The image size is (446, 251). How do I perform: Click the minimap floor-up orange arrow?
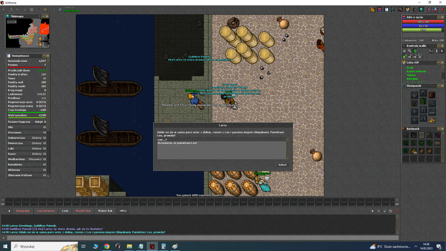[x=41, y=39]
